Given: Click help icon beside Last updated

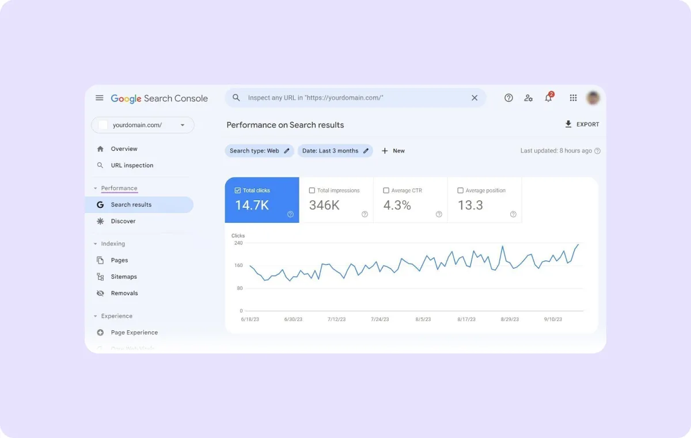Looking at the screenshot, I should coord(597,151).
